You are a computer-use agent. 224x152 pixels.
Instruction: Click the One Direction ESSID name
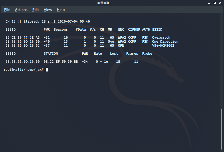(x=165, y=42)
